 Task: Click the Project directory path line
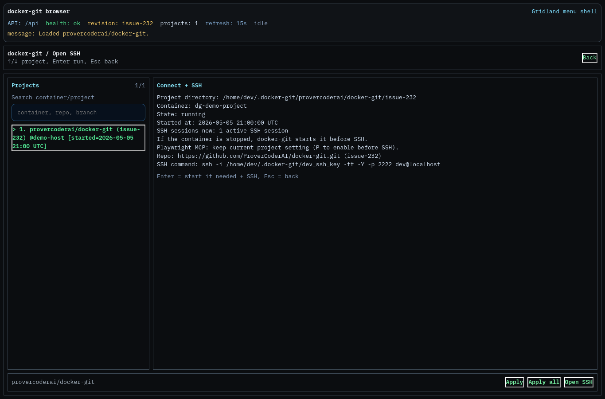(286, 98)
